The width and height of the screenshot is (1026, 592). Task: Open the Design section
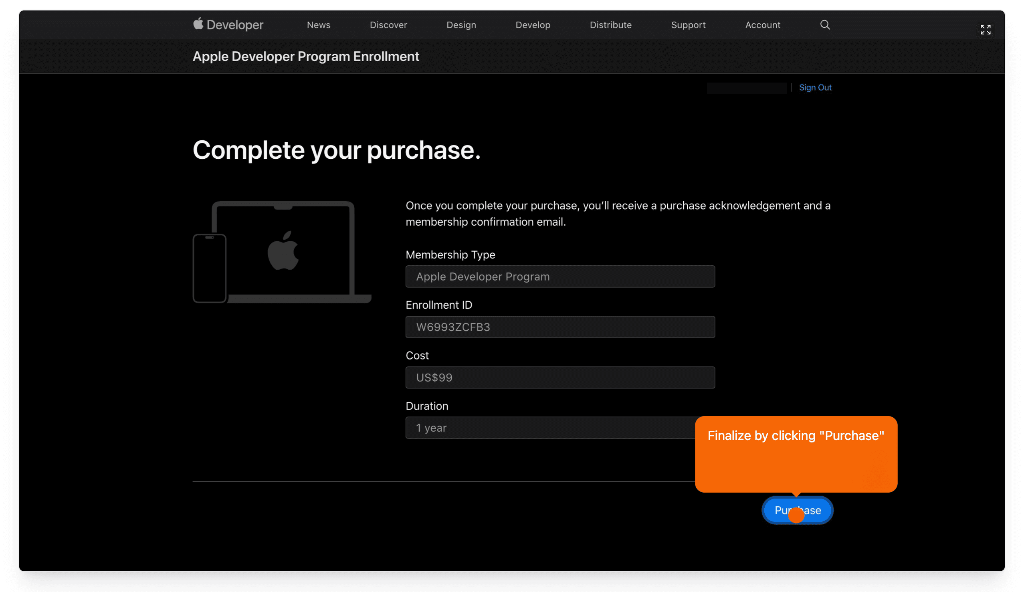pos(461,25)
